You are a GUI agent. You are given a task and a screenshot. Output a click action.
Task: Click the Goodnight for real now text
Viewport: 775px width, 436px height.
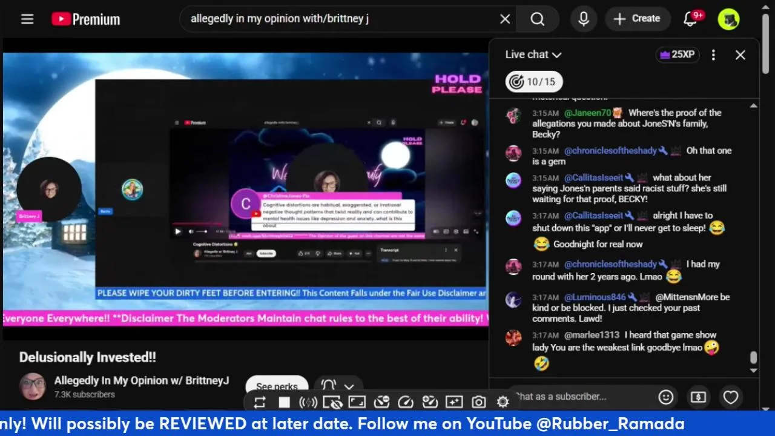(598, 244)
